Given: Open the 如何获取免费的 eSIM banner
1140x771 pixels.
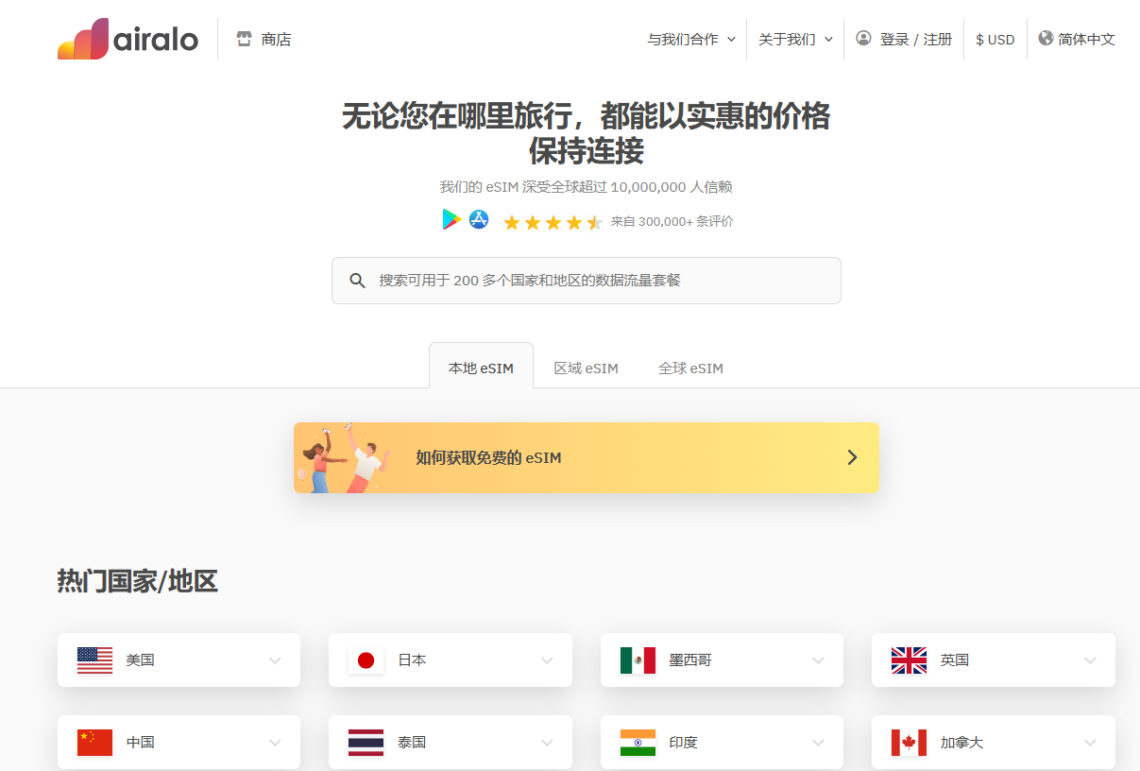Looking at the screenshot, I should pyautogui.click(x=586, y=457).
